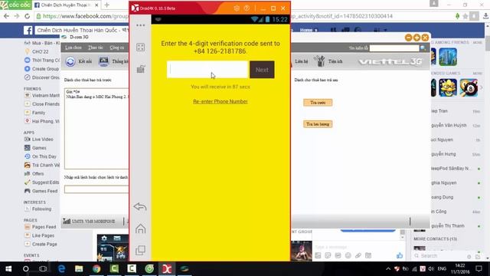Bookmark the page with the star icon
Viewport: 490px width, 276px height.
pos(465,16)
